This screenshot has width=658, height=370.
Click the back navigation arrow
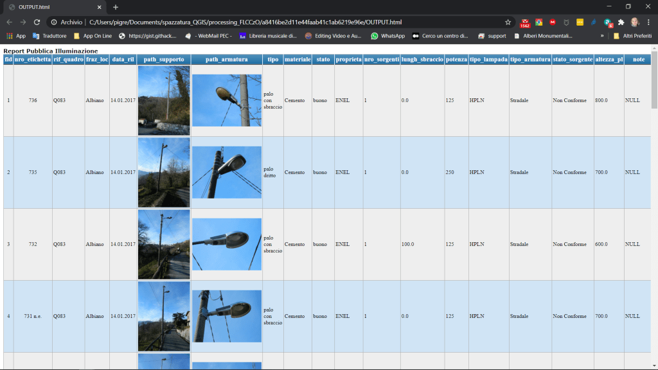pos(9,22)
